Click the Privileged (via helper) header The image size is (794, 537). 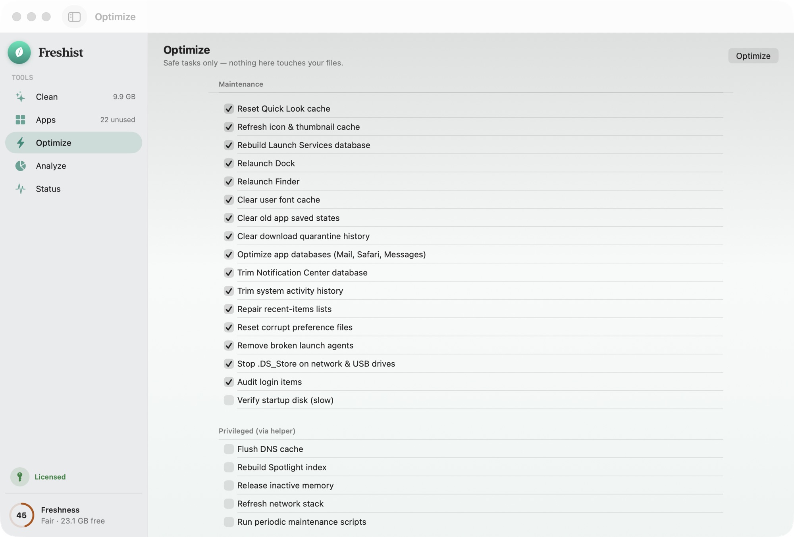click(257, 431)
